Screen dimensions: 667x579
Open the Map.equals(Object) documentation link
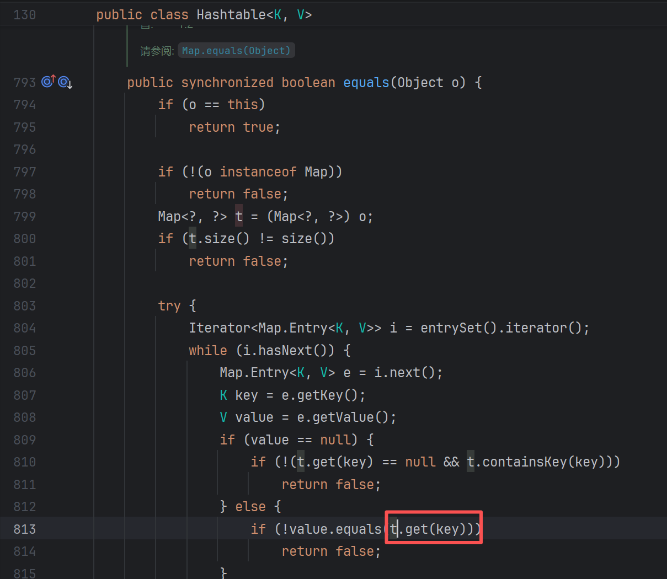pyautogui.click(x=236, y=51)
